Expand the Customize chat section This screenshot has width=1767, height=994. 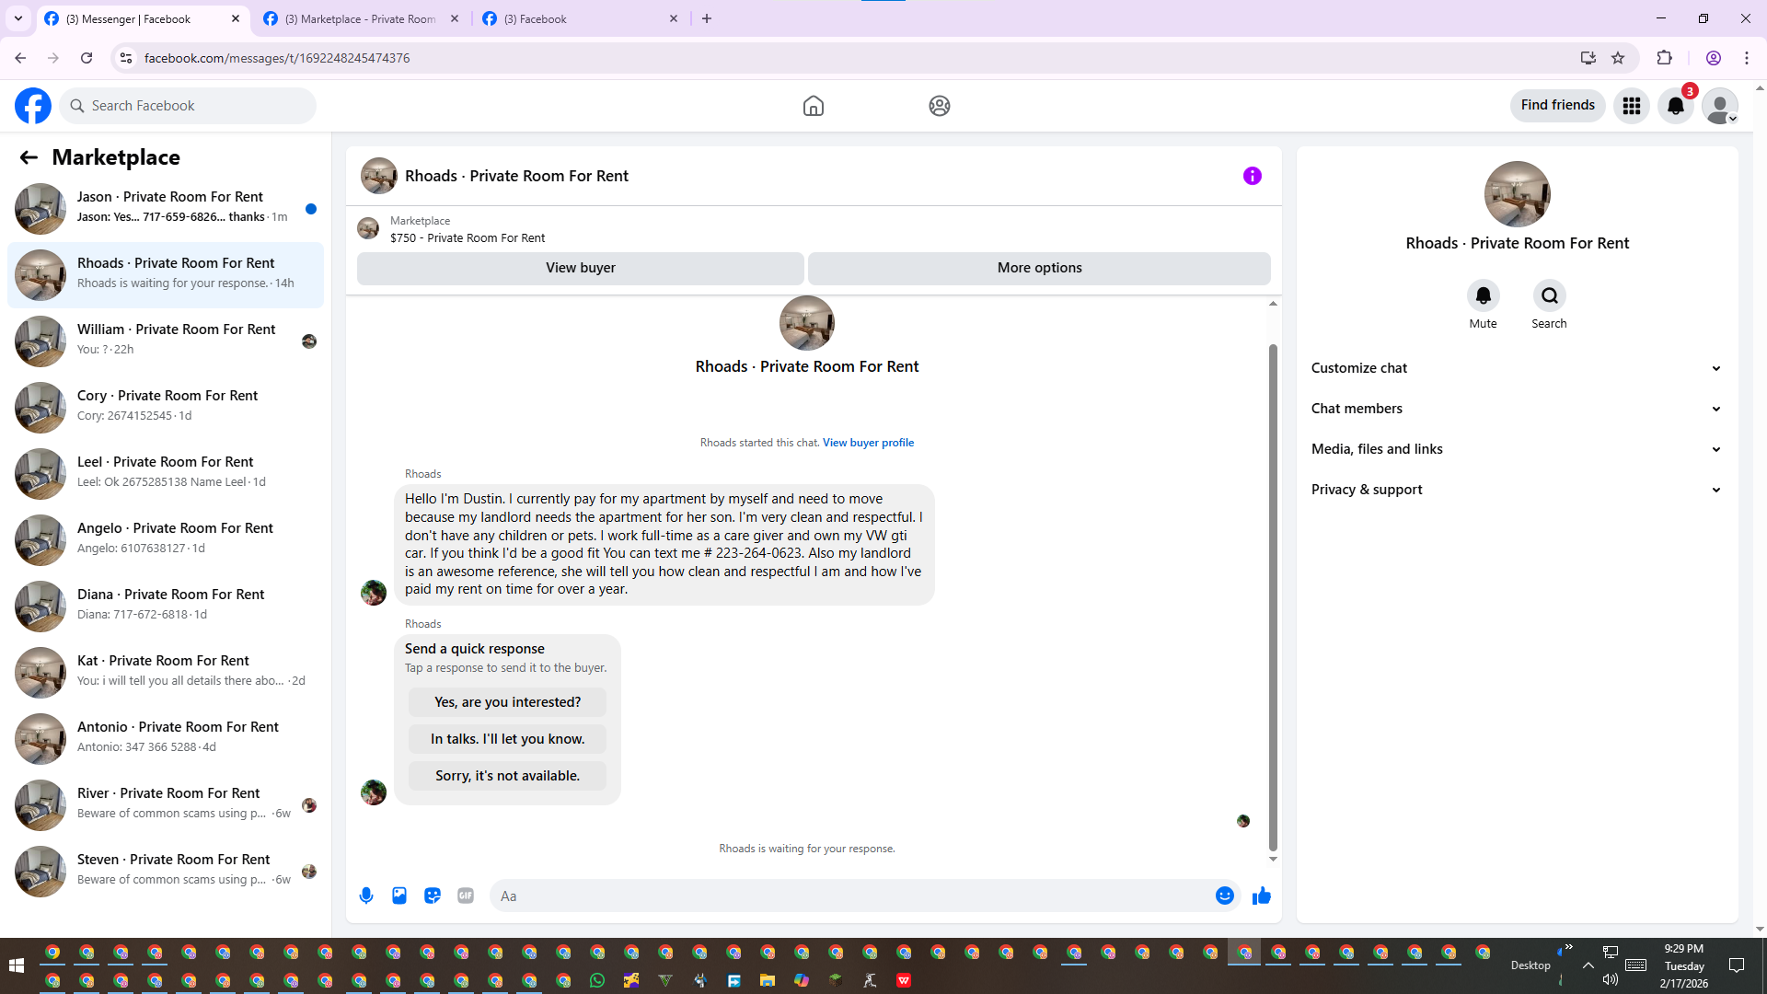click(1516, 368)
